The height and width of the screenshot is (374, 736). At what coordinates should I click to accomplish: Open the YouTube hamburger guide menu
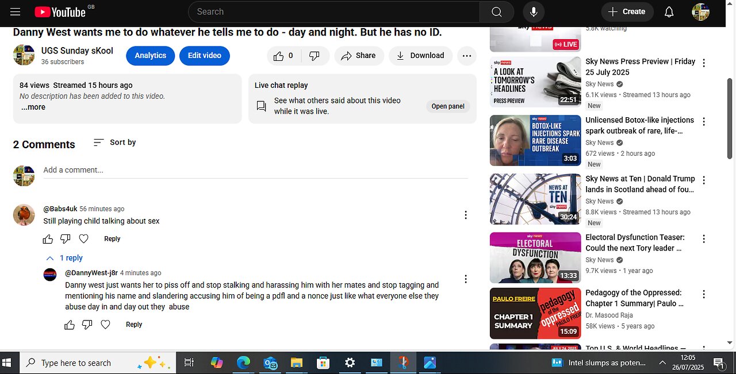tap(15, 11)
